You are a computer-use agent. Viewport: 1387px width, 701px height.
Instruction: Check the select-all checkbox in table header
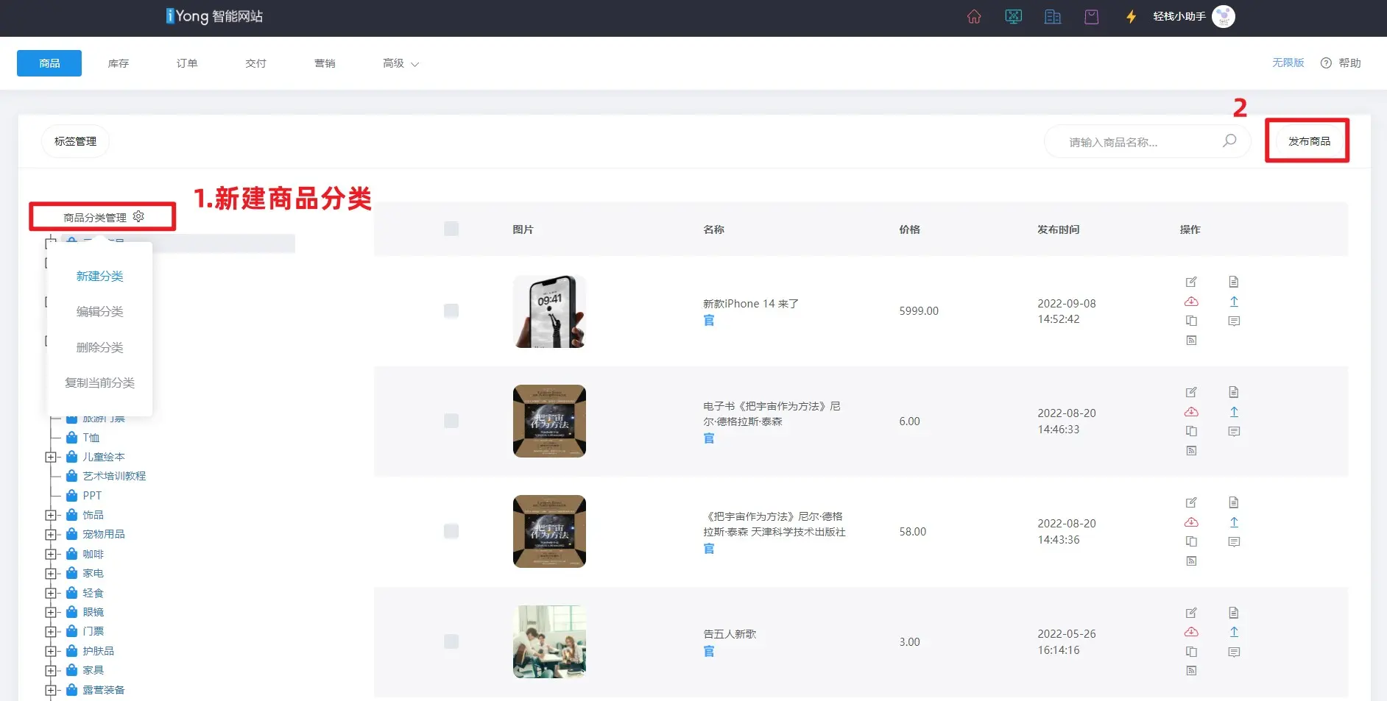pos(451,229)
